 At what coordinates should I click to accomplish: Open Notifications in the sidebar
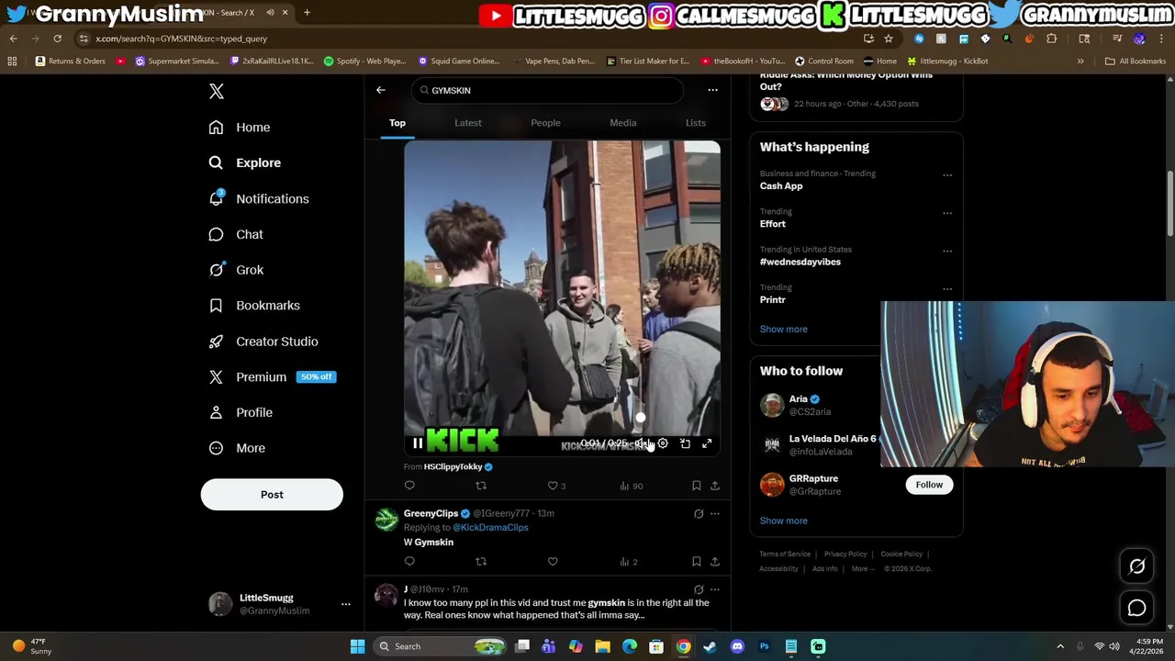coord(259,198)
